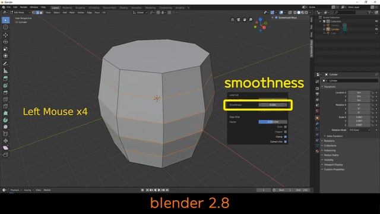Switch to face select mode
380x214 pixels.
point(41,12)
